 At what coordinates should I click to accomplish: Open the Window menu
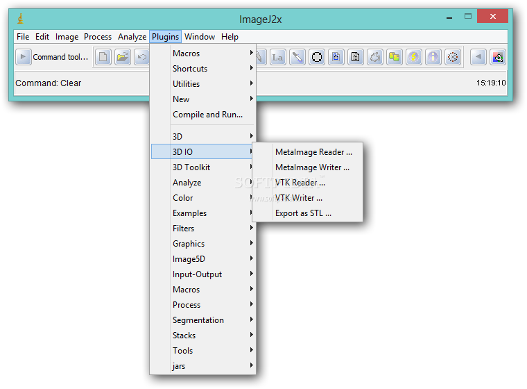click(x=200, y=36)
